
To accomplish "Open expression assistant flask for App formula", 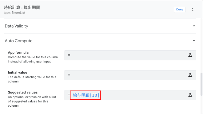I will click(190, 55).
